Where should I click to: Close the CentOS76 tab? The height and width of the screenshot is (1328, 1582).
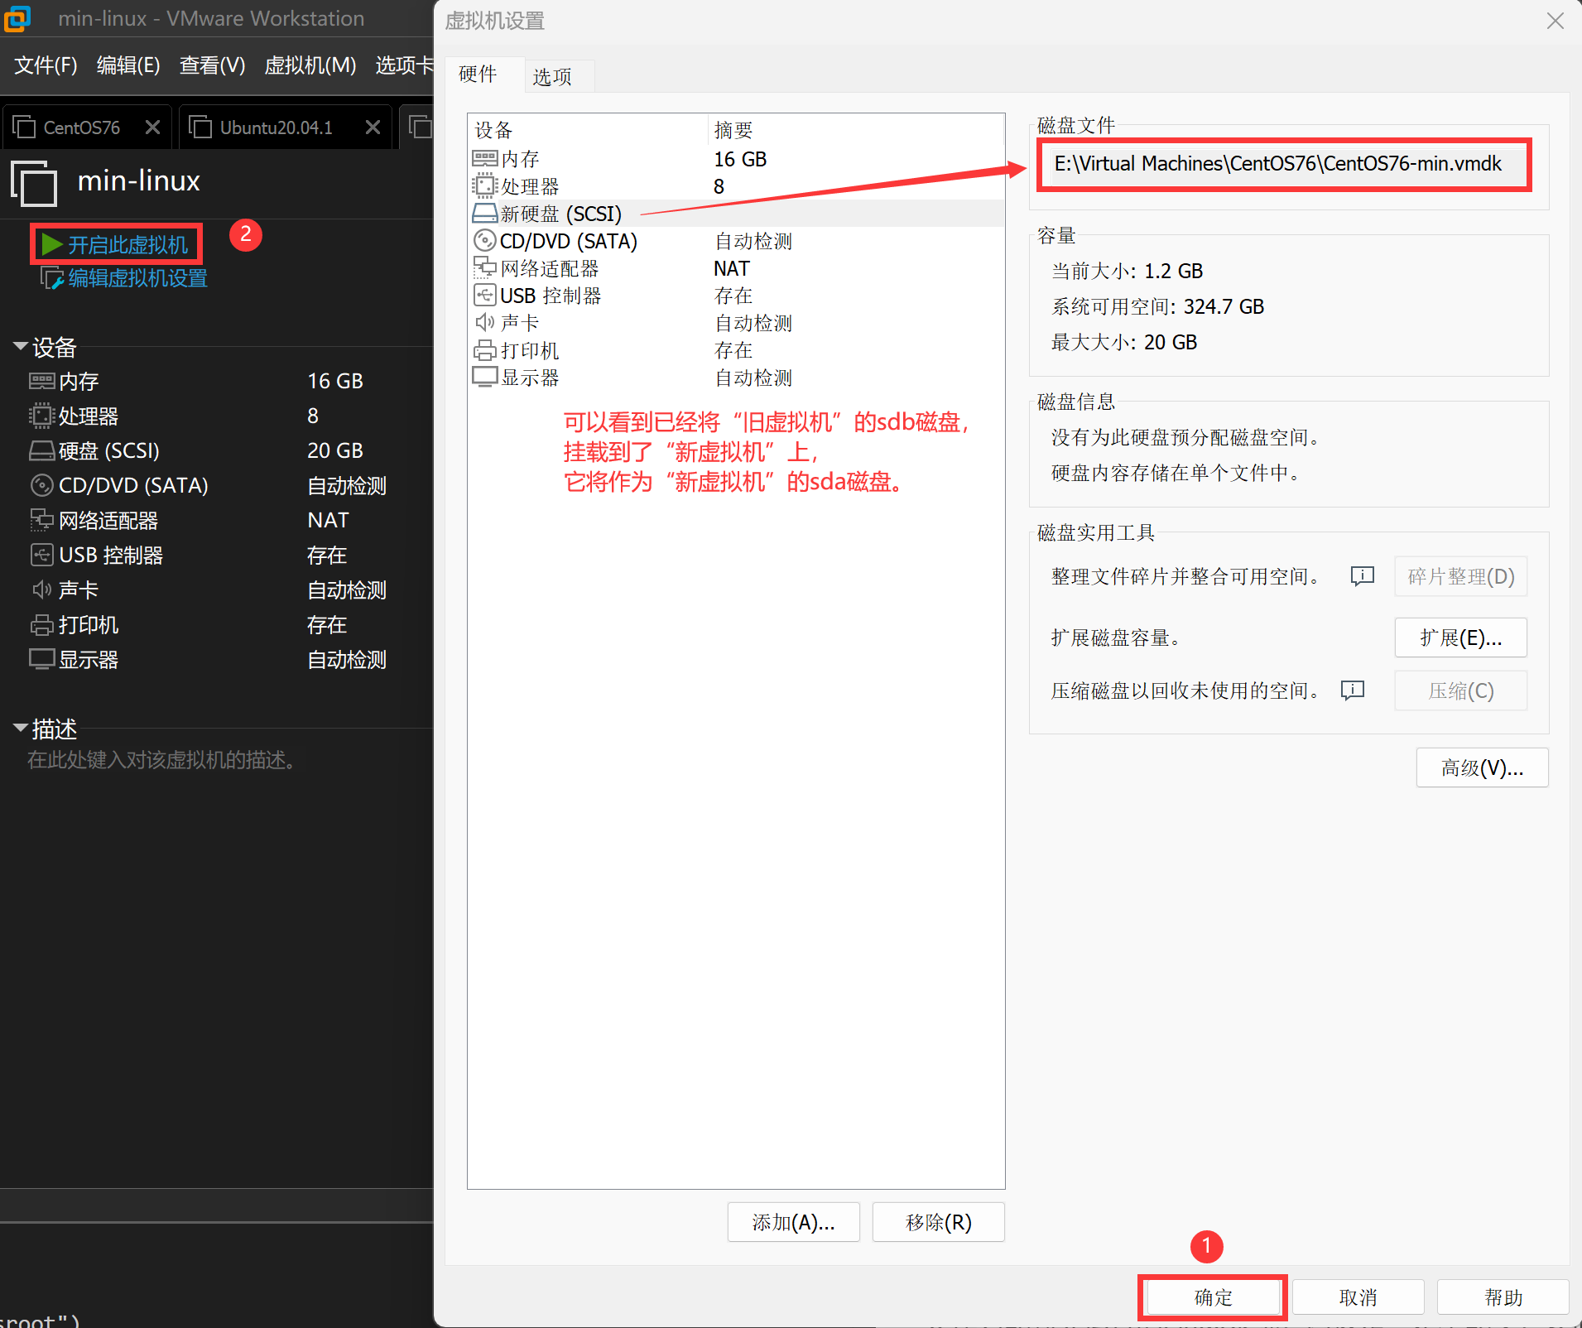152,127
